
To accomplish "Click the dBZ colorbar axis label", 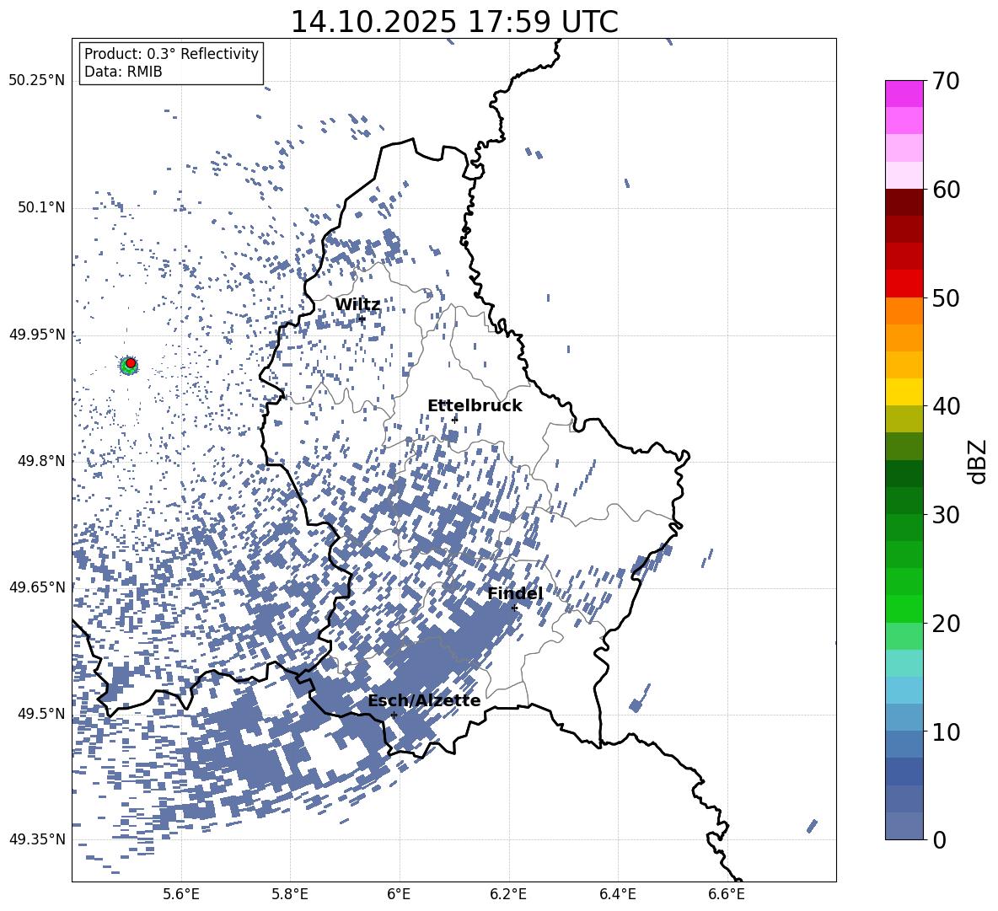I will pos(979,461).
